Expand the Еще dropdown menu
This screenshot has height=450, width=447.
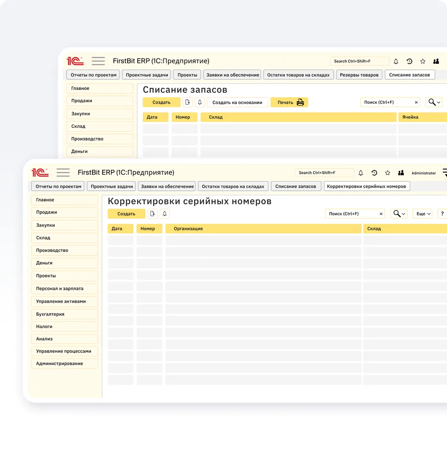click(x=423, y=214)
